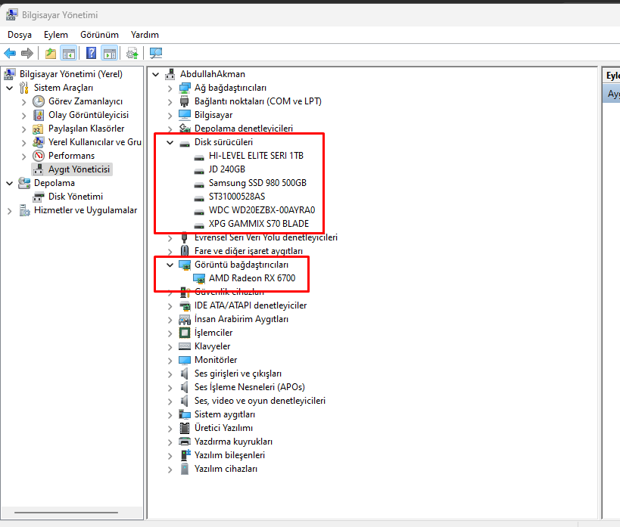This screenshot has width=620, height=527.
Task: Expand Hizmetler ve Uygulamalar node
Action: pos(10,210)
